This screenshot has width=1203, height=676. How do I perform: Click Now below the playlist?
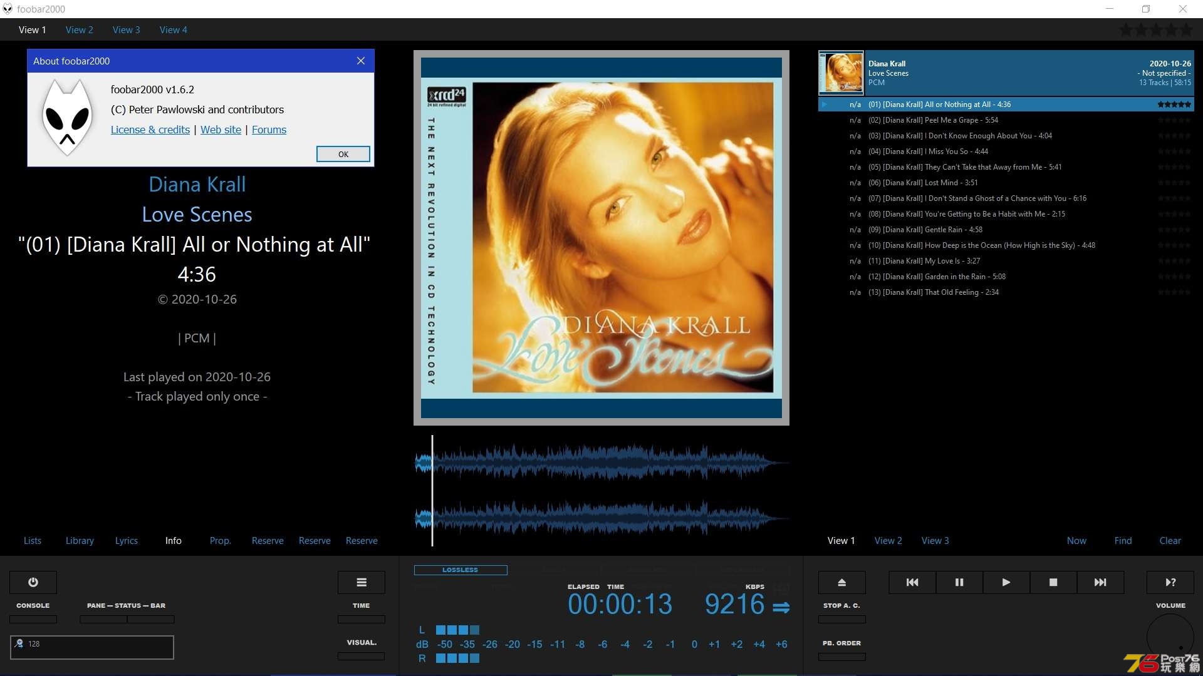tap(1076, 541)
